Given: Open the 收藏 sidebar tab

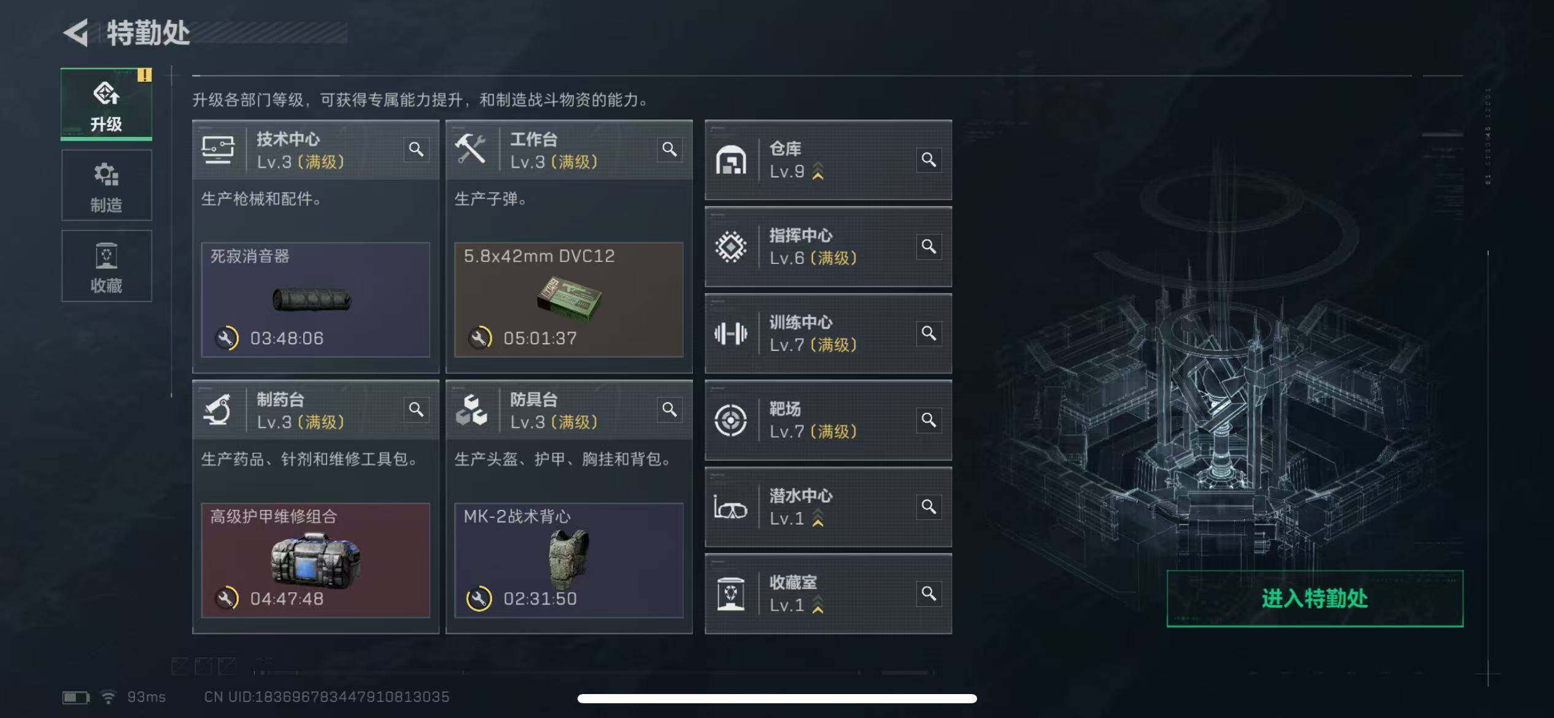Looking at the screenshot, I should (x=106, y=266).
